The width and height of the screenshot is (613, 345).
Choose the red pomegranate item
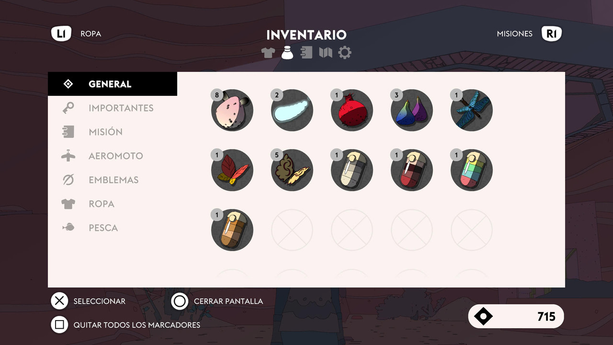tap(352, 110)
